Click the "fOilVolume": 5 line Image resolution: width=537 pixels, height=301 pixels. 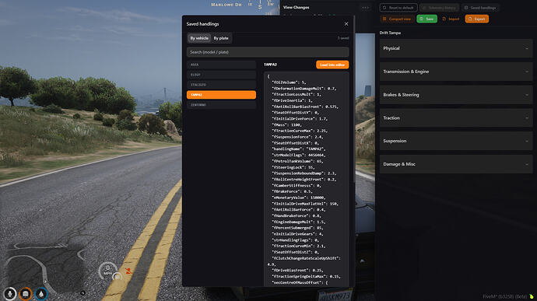(289, 82)
